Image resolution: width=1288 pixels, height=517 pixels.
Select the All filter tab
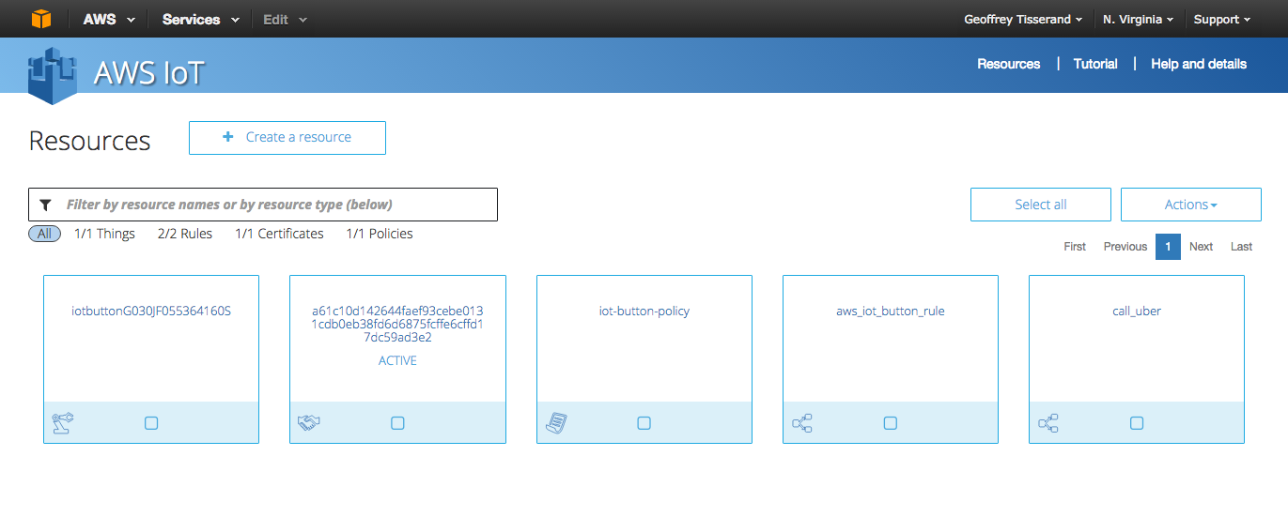[x=44, y=234]
